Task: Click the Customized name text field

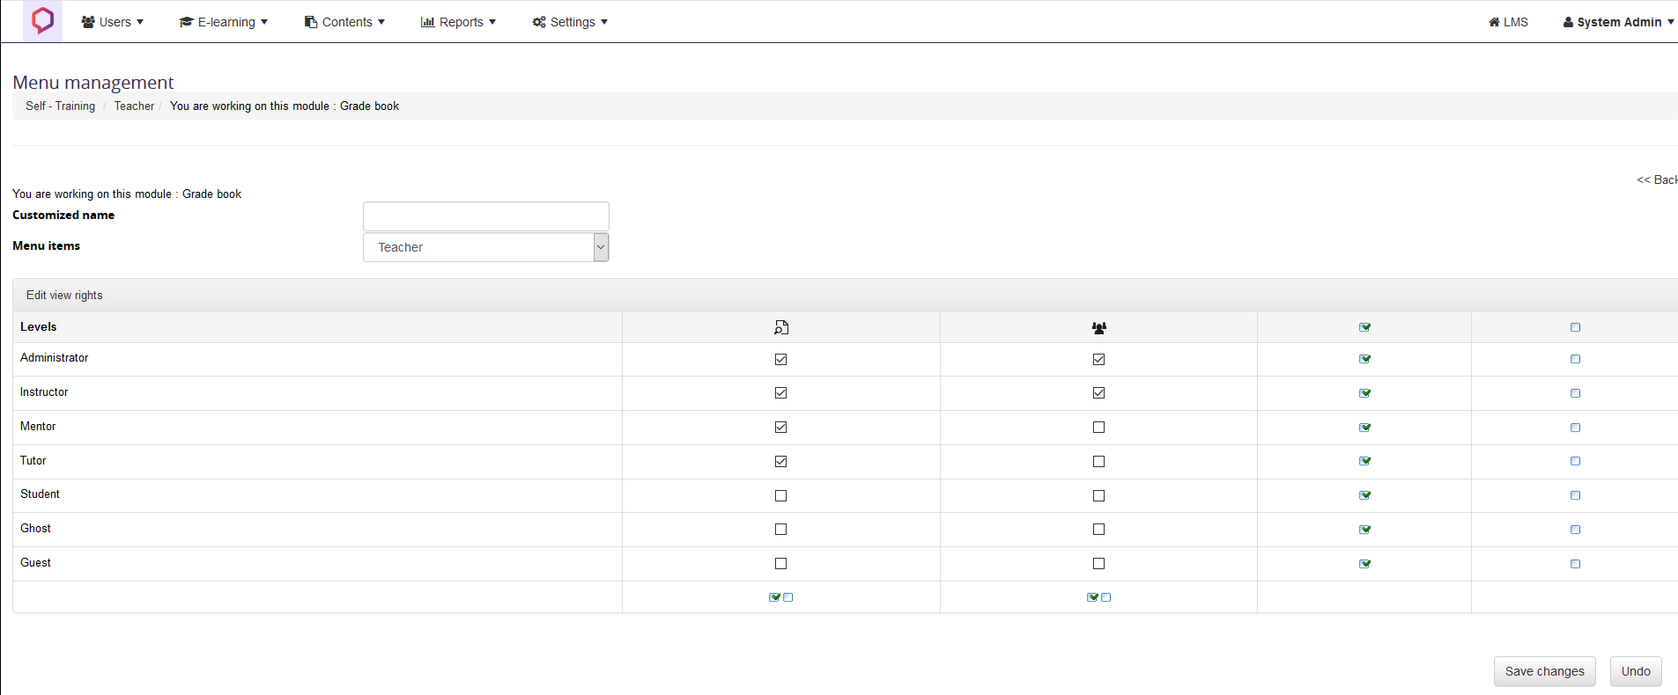Action: click(485, 216)
